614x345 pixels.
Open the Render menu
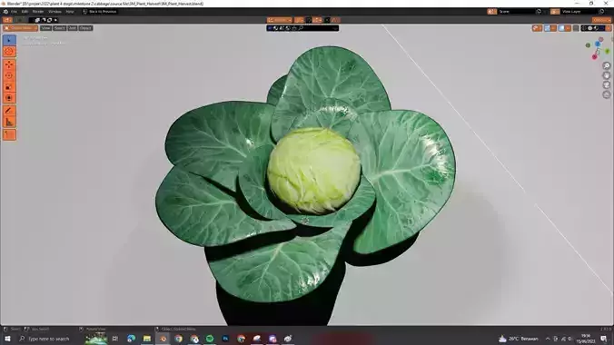(x=38, y=12)
